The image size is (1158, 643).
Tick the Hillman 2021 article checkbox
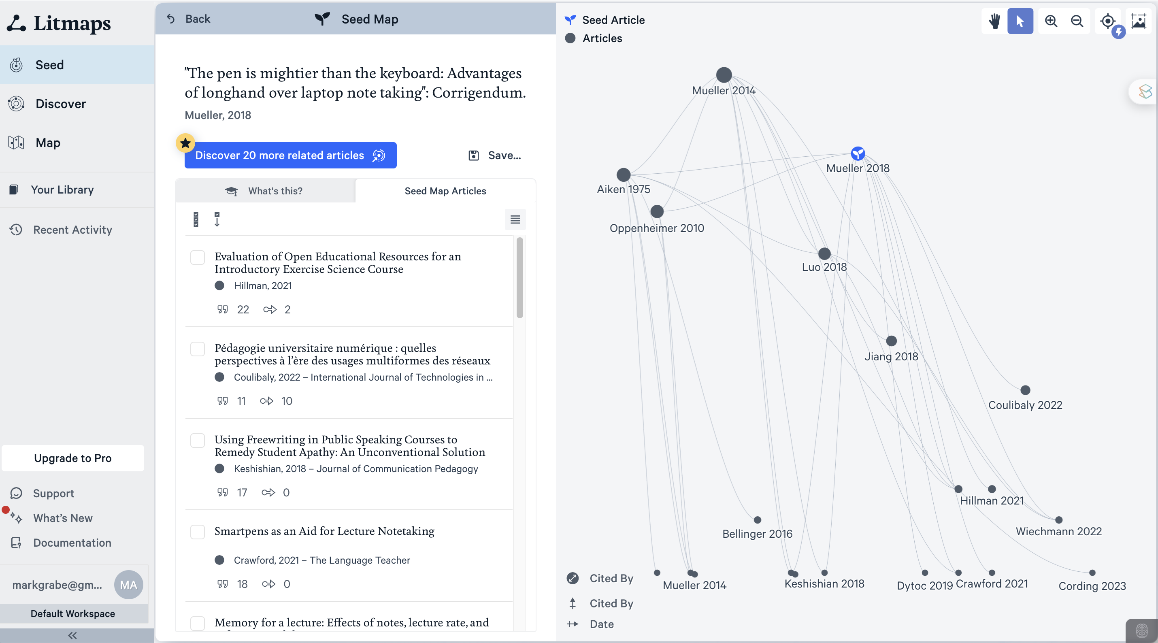pyautogui.click(x=197, y=258)
